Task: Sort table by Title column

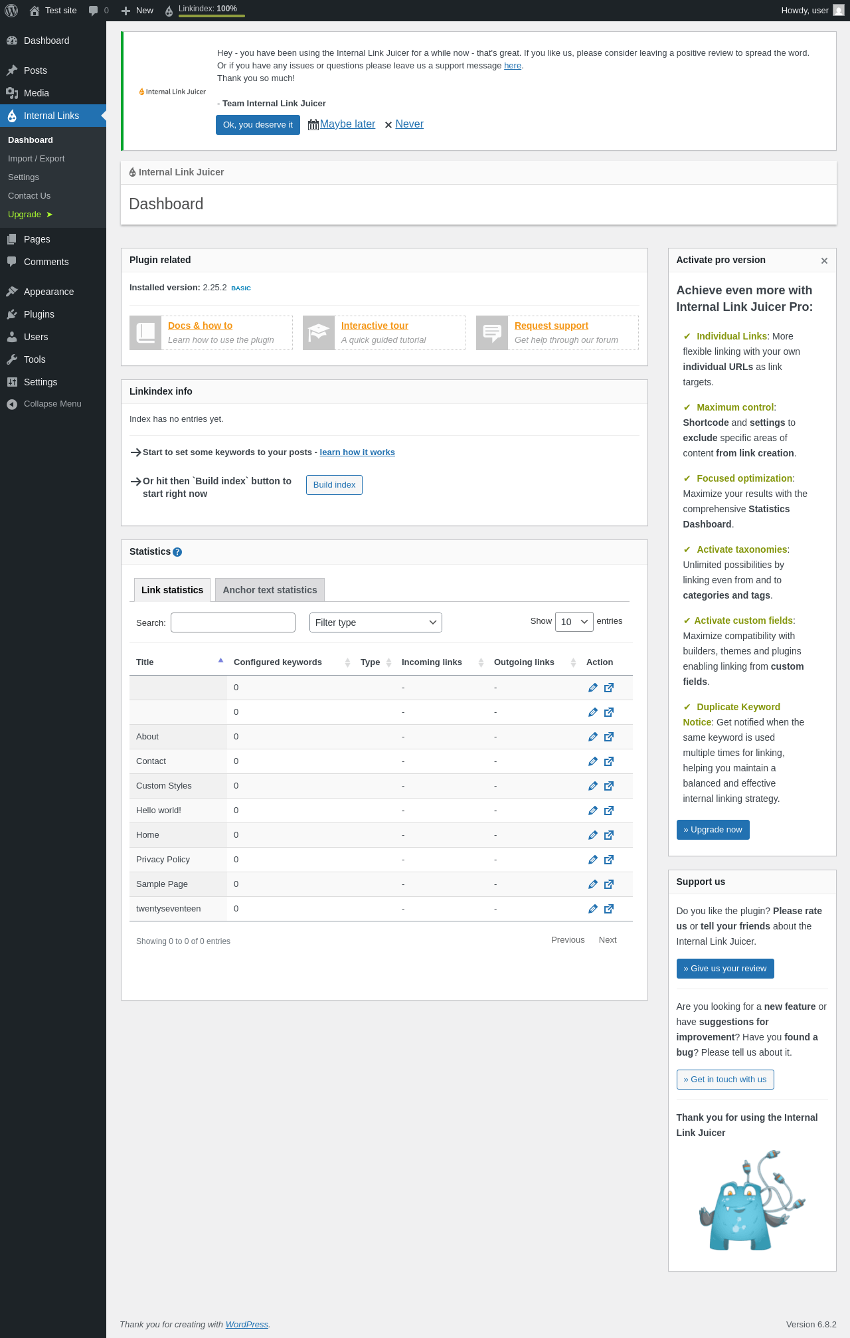Action: [179, 662]
